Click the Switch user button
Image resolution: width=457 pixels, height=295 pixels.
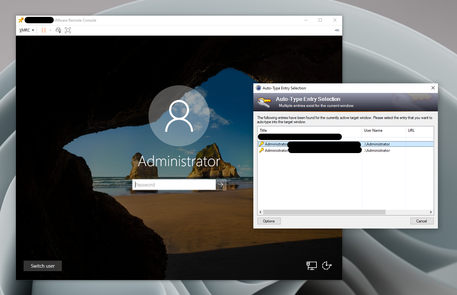tap(43, 266)
